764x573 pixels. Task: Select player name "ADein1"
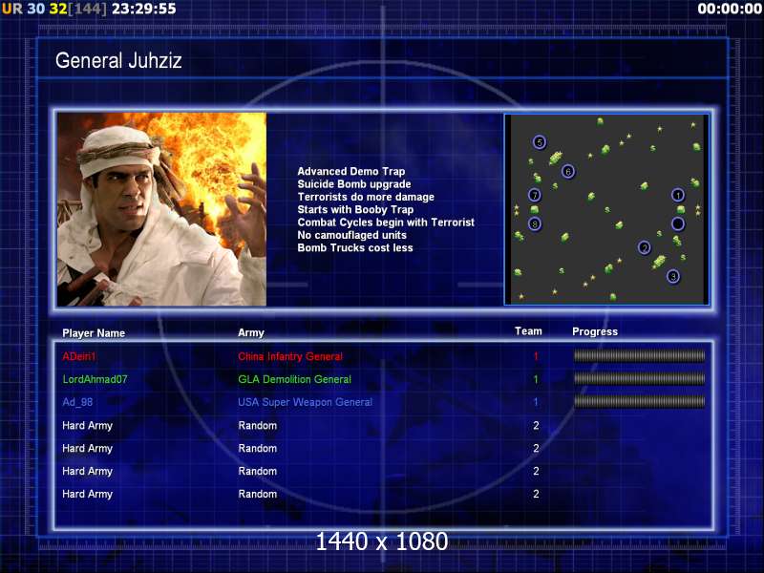coord(79,356)
